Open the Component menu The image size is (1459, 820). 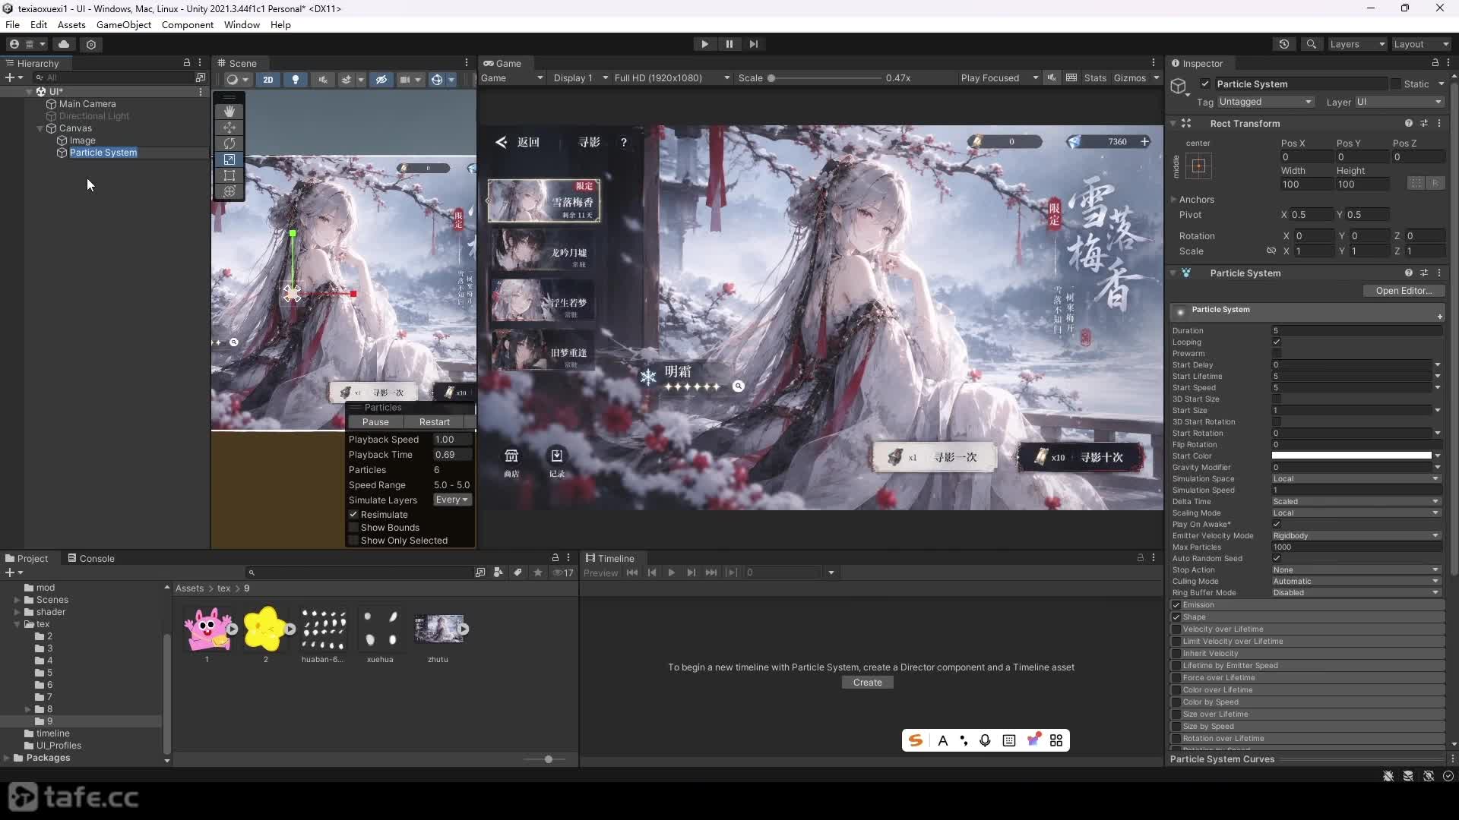pos(188,24)
